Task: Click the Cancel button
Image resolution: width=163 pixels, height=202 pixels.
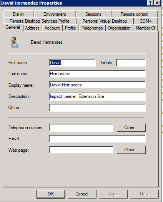Action: coord(82,194)
